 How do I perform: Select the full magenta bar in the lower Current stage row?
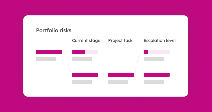pyautogui.click(x=85, y=75)
